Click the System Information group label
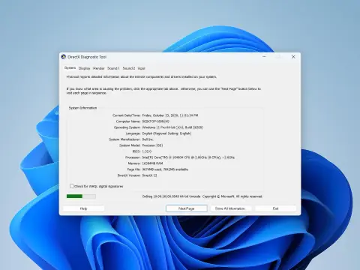 [x=82, y=108]
